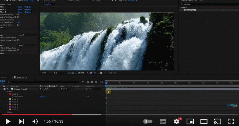Uncheck the Show Background checkbox
Viewport: 239px width, 126px height.
coord(19,14)
